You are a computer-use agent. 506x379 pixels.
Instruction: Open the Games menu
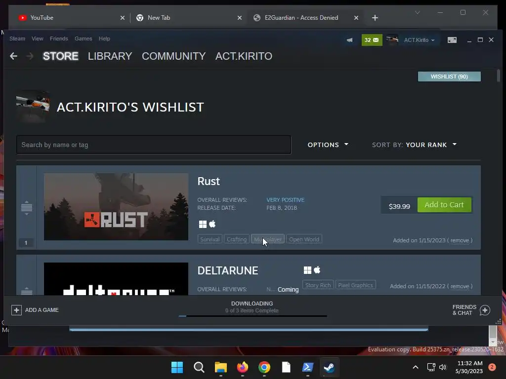tap(83, 38)
